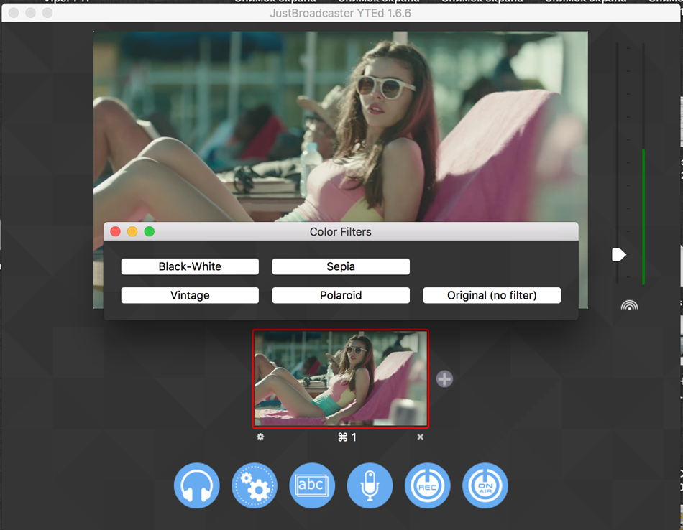Start recording with the REC button
The height and width of the screenshot is (530, 683).
pos(428,485)
